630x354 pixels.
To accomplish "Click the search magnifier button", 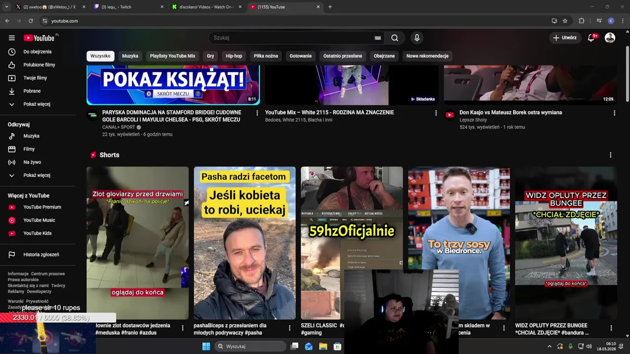I will [395, 38].
